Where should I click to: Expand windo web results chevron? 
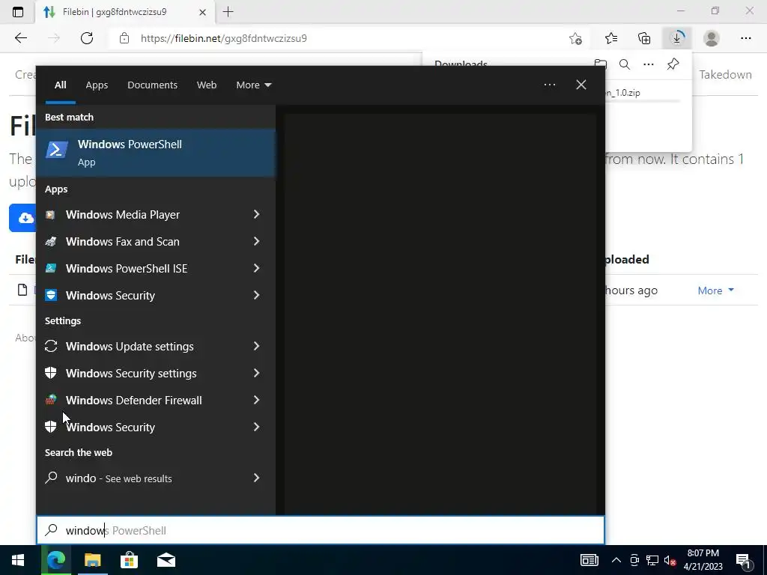point(256,478)
